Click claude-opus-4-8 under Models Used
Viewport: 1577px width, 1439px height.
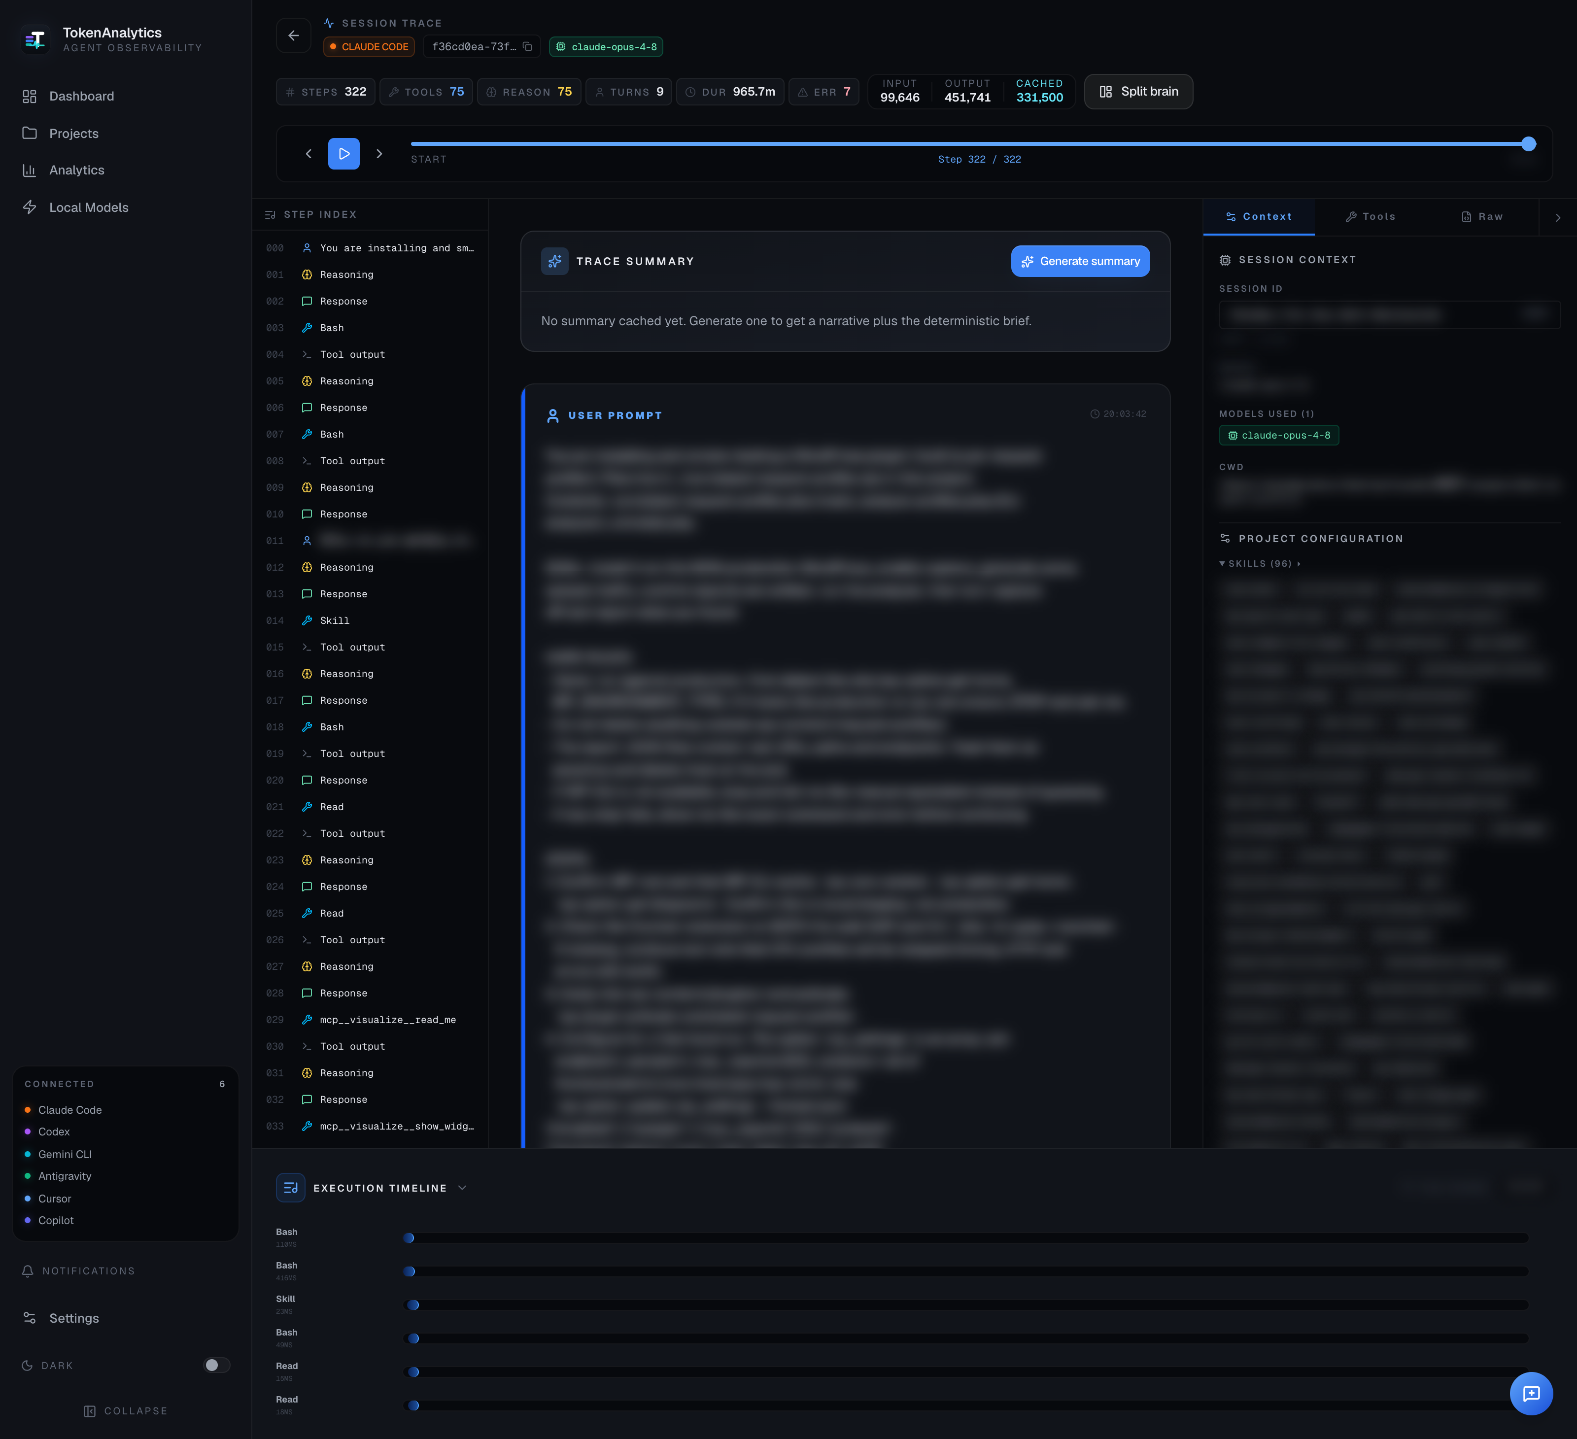coord(1279,436)
